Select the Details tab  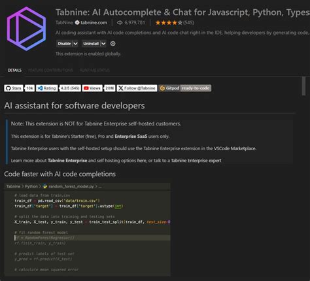click(x=14, y=70)
